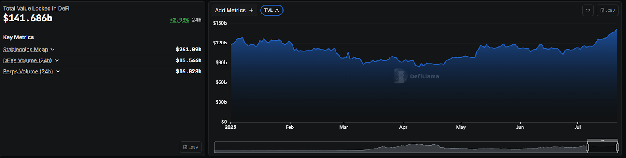Click the right handle of the range slider
Screen dimensions: 626x158
pyautogui.click(x=617, y=147)
